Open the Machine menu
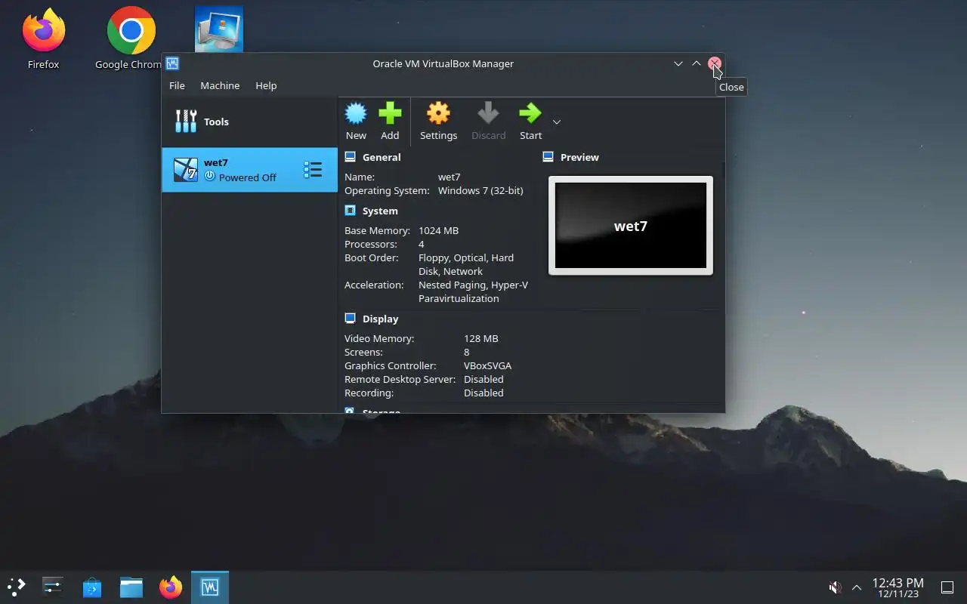This screenshot has height=604, width=967. coord(220,85)
